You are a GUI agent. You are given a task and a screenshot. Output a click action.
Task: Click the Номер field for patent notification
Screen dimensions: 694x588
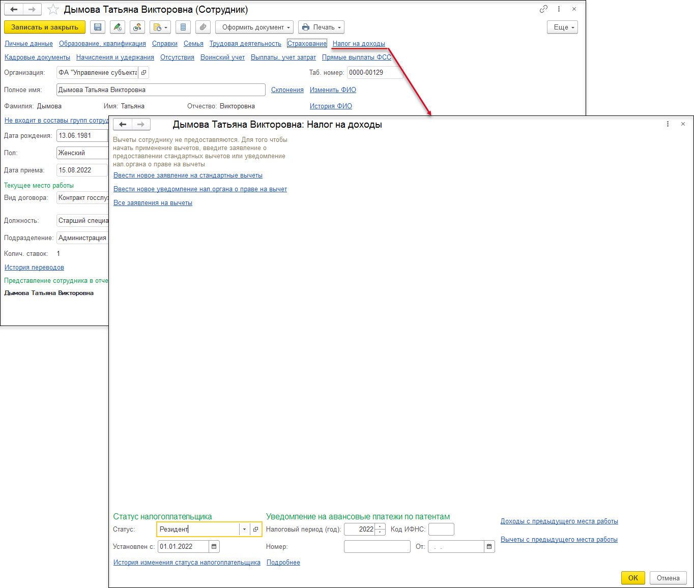pos(377,547)
